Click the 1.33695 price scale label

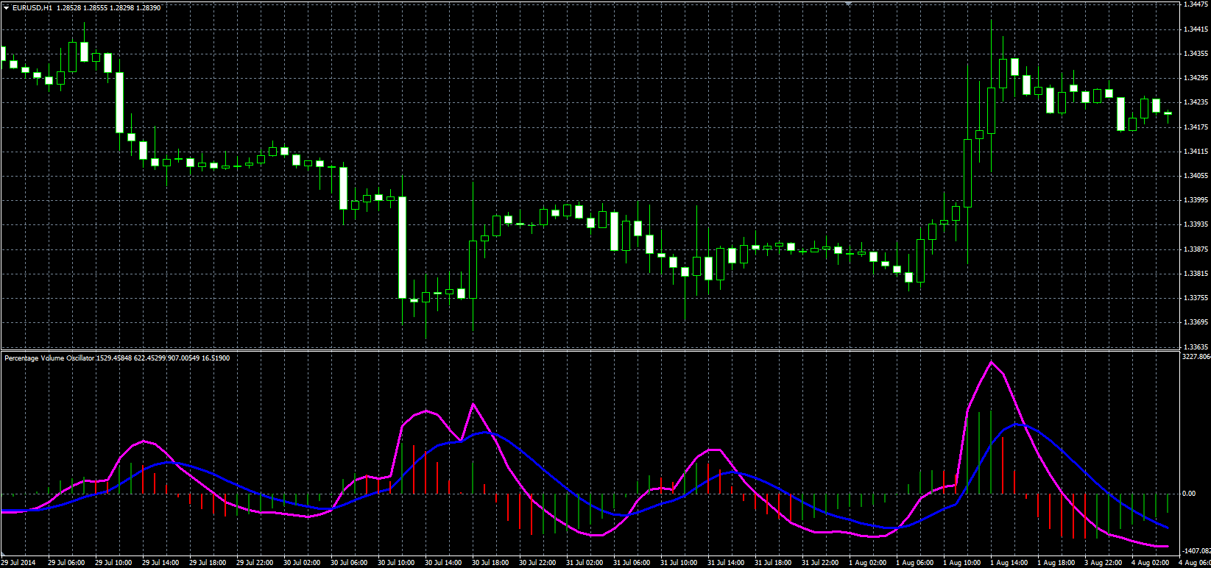point(1196,322)
